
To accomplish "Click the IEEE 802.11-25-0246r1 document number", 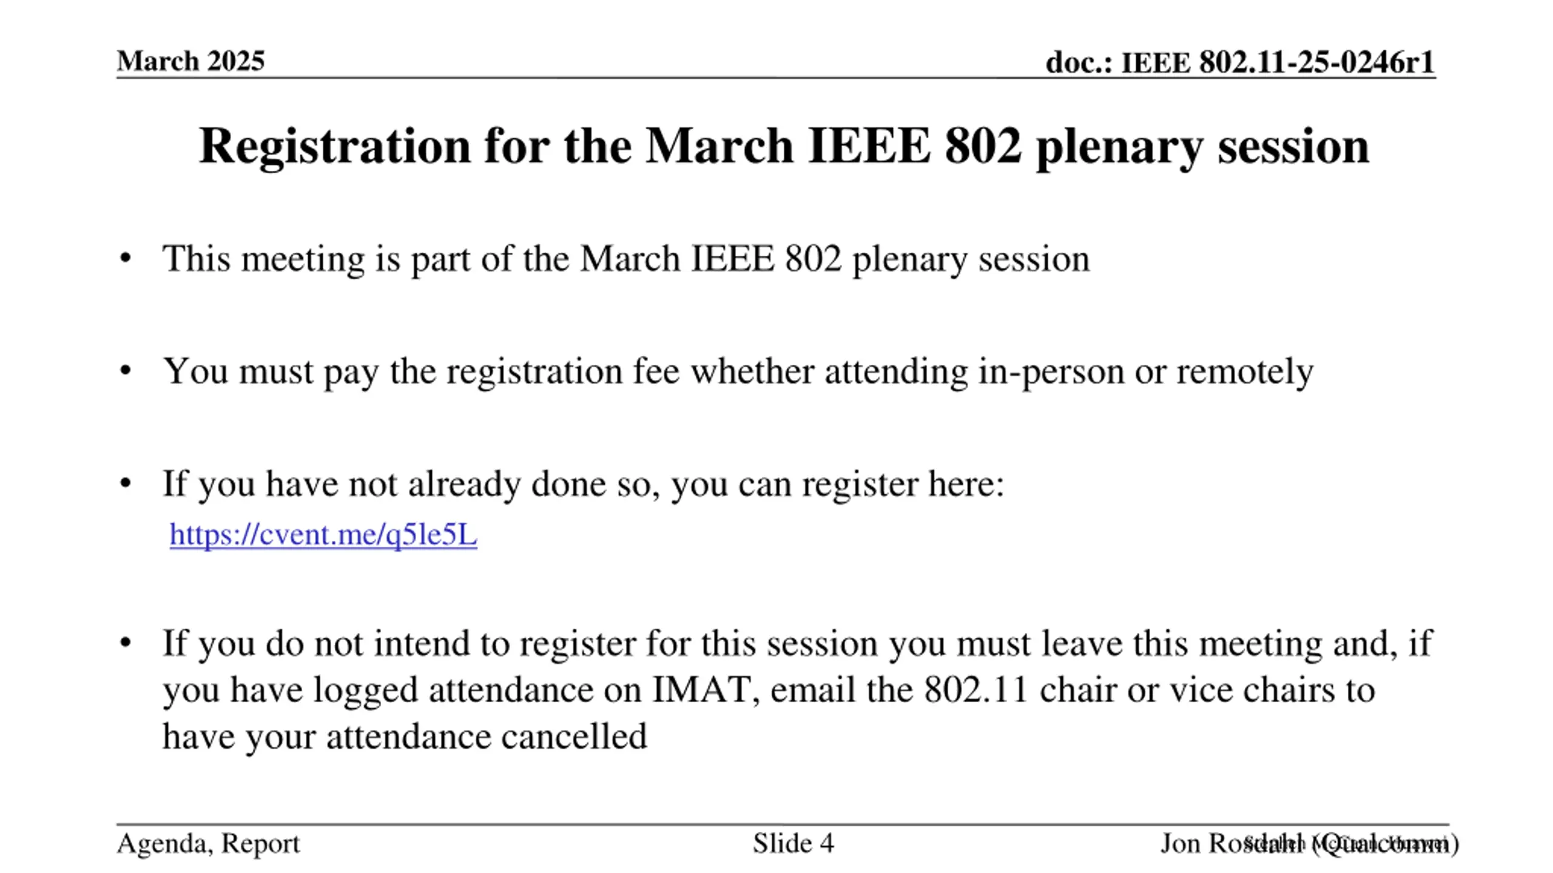I will [x=1240, y=62].
